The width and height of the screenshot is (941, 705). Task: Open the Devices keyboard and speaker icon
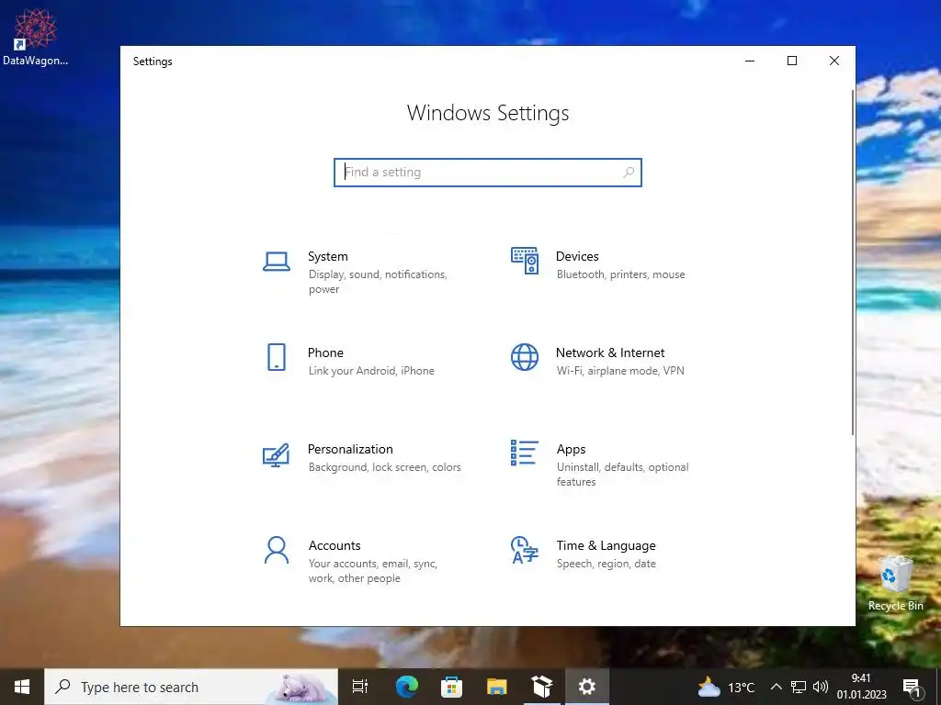[525, 260]
